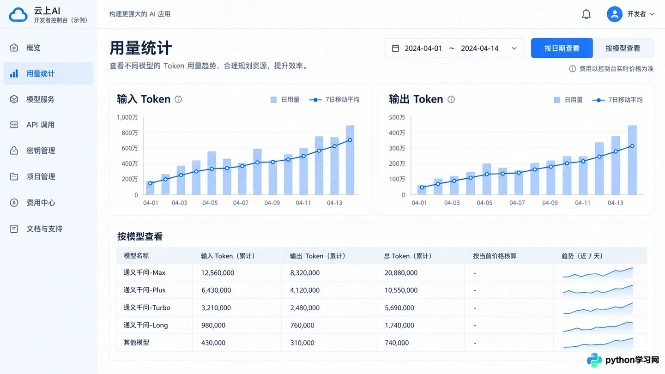The height and width of the screenshot is (374, 665).
Task: Click the 费用中心 coin icon
Action: 14,202
